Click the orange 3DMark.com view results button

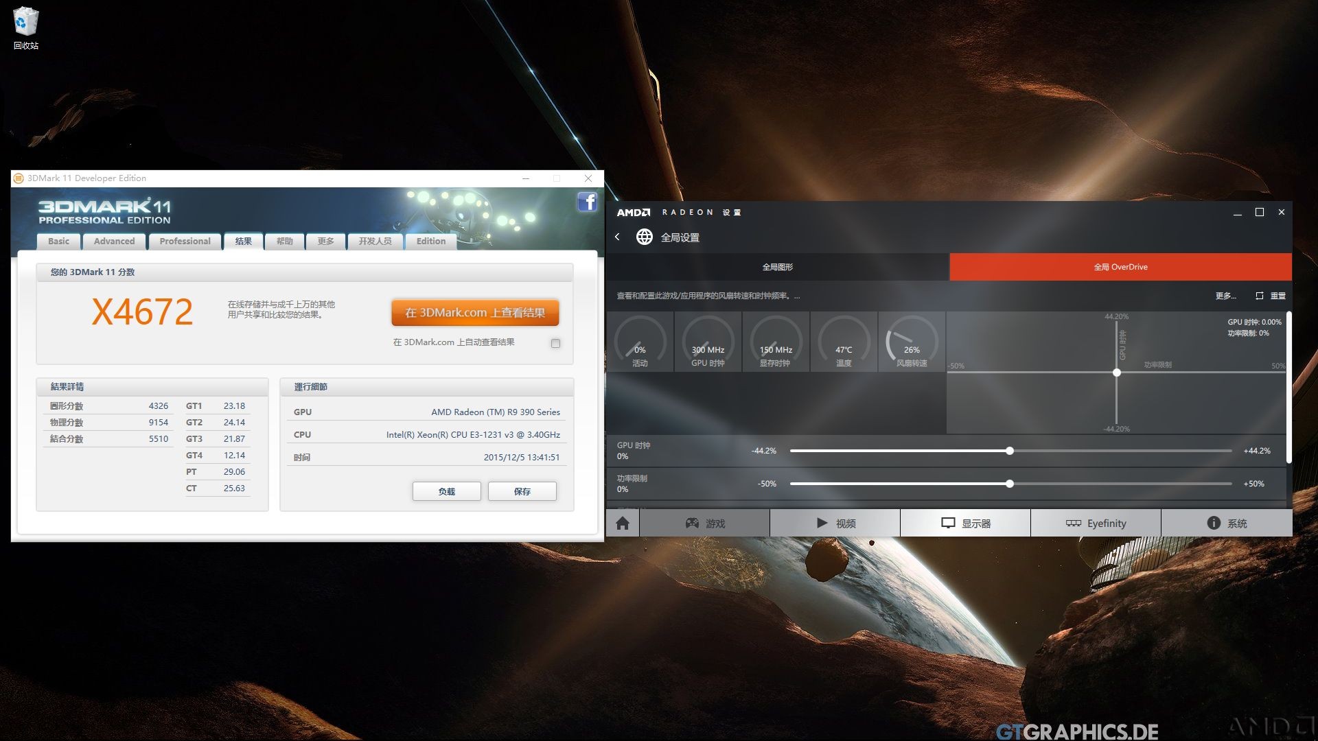(475, 313)
